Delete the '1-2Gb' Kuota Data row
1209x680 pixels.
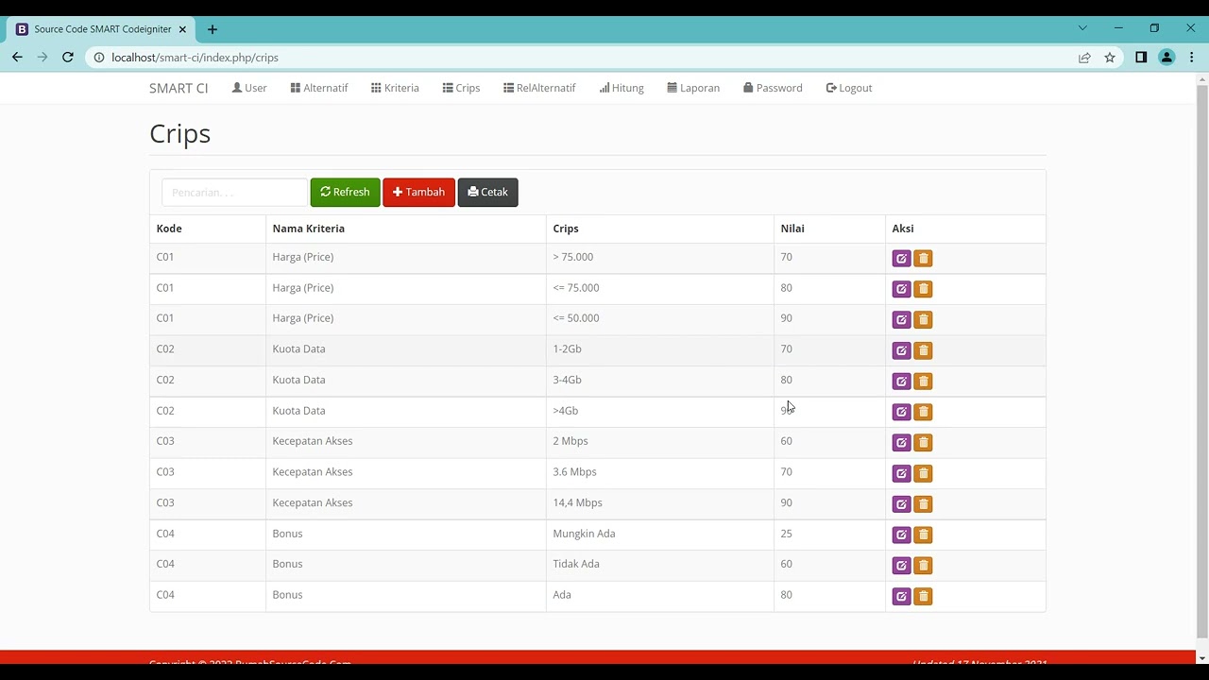click(x=923, y=350)
